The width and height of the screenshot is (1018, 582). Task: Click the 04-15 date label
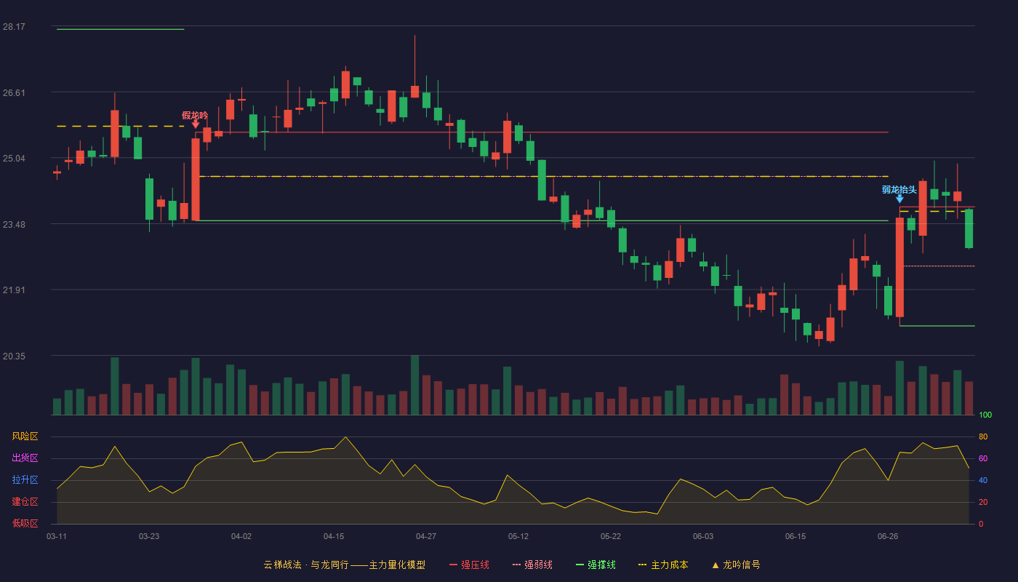coord(334,536)
